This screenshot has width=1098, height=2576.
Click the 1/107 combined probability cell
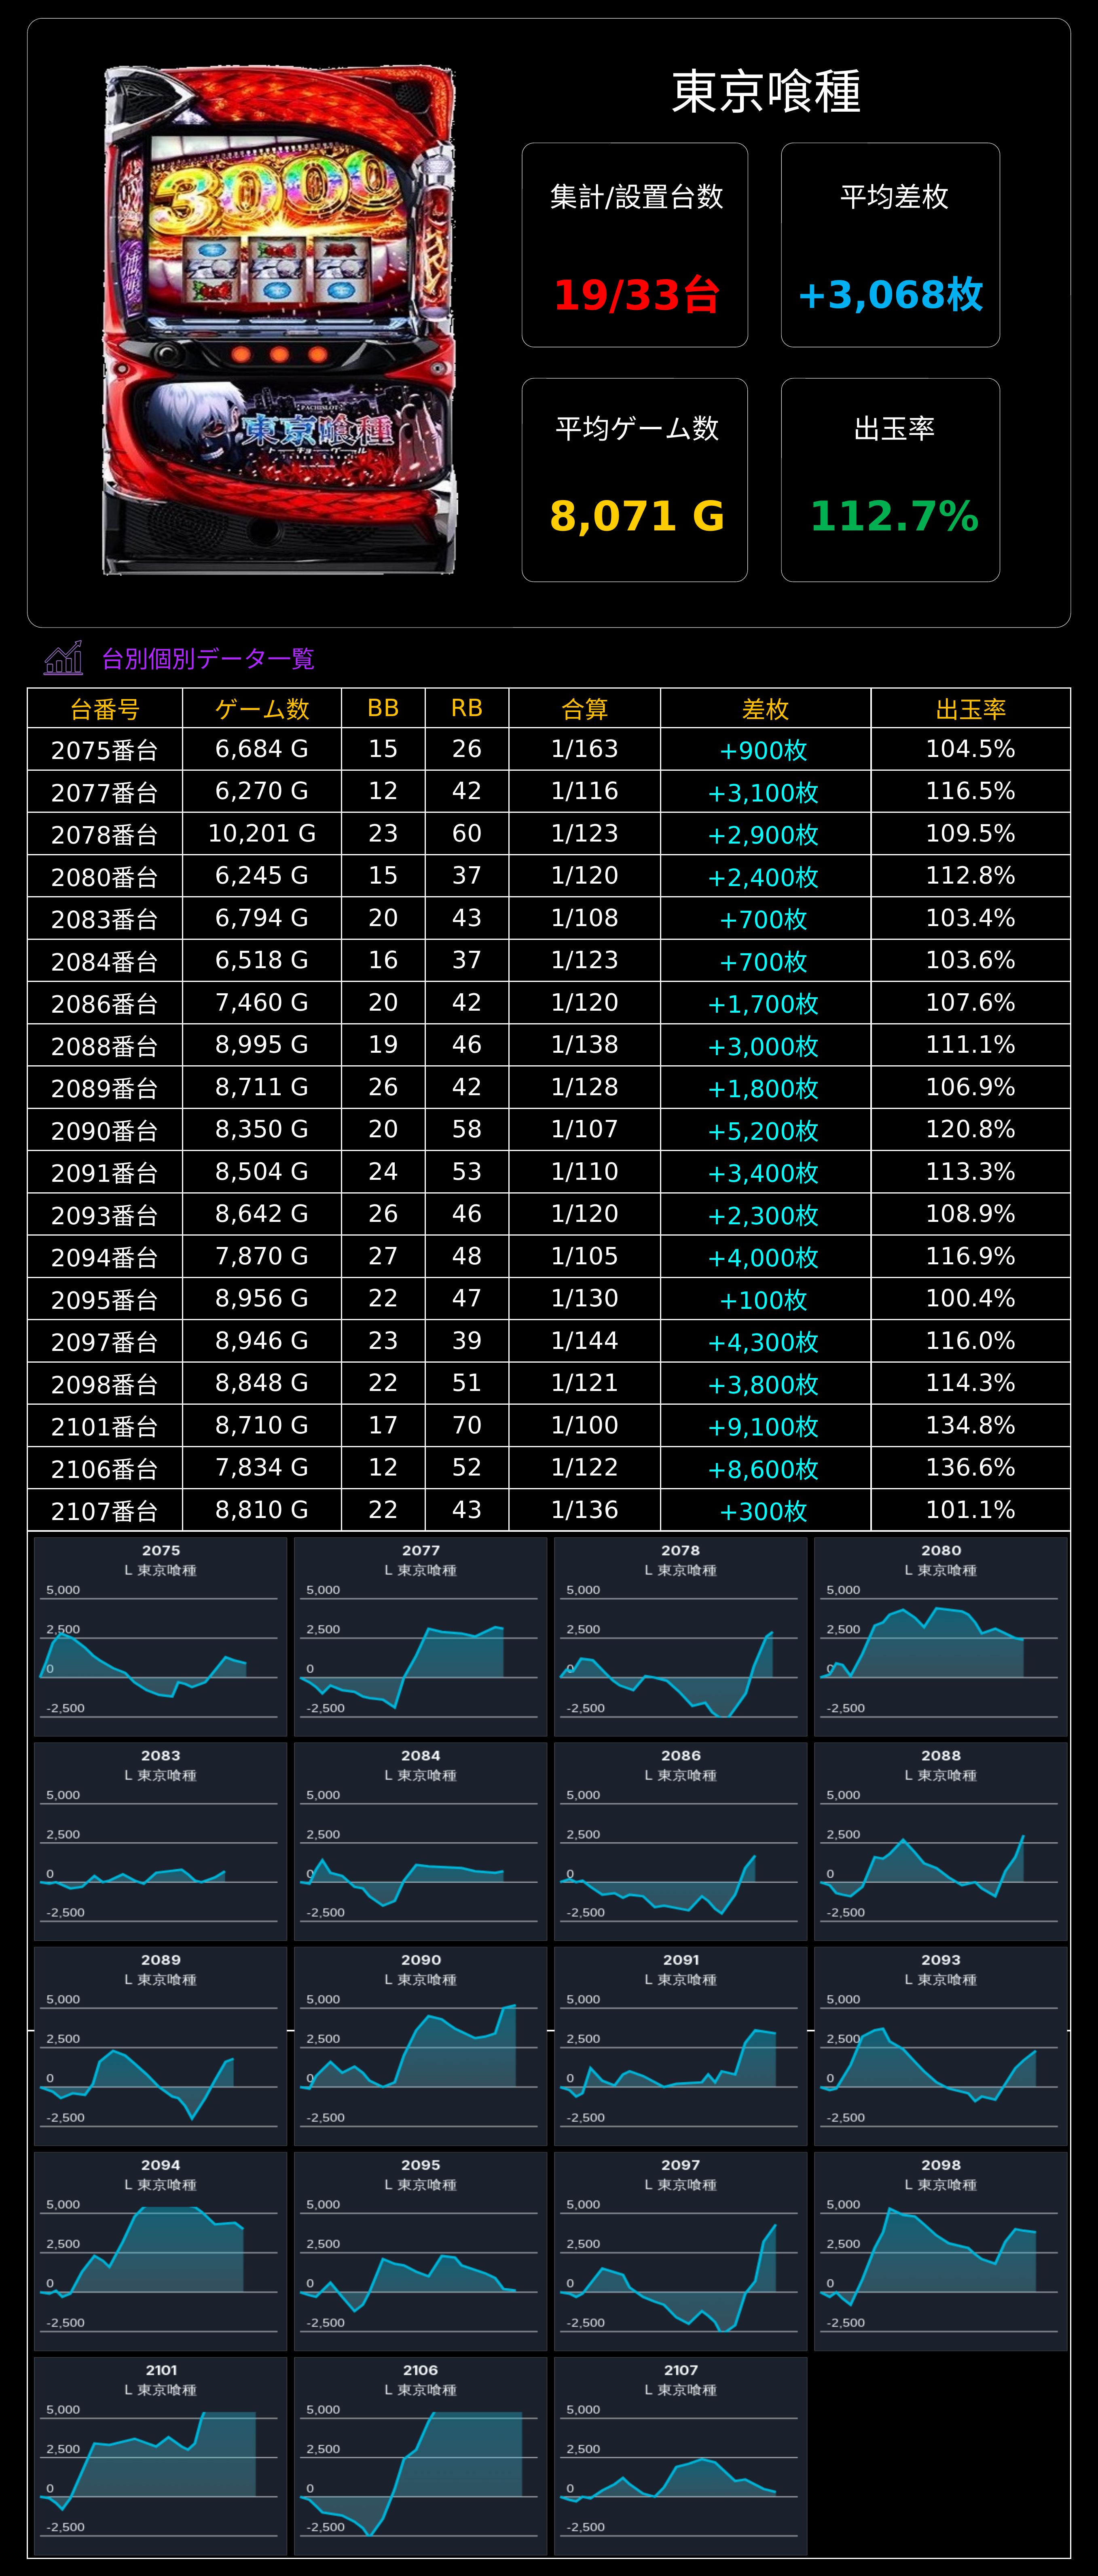pos(585,1130)
